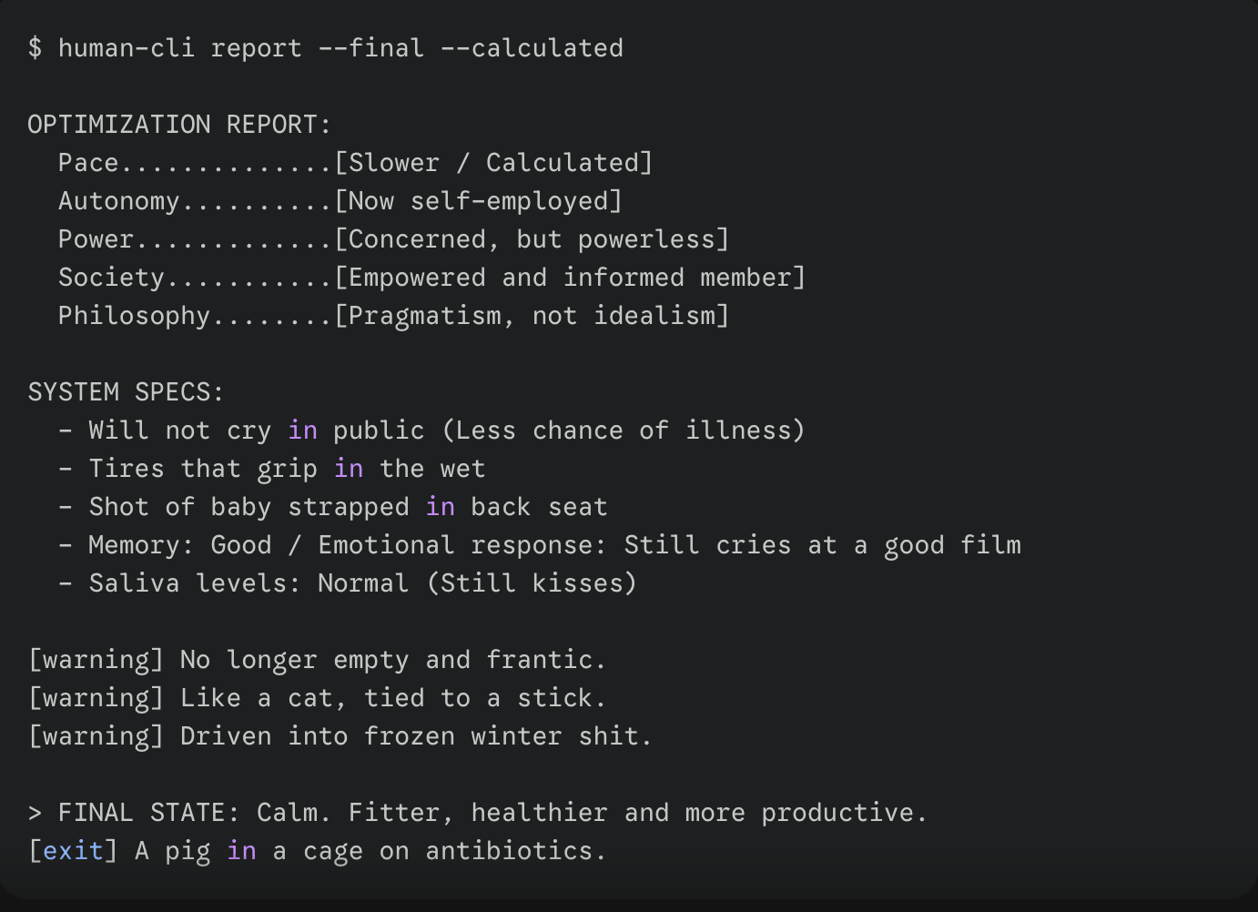
Task: Click the "--calculated" flag in the command
Action: pos(532,48)
